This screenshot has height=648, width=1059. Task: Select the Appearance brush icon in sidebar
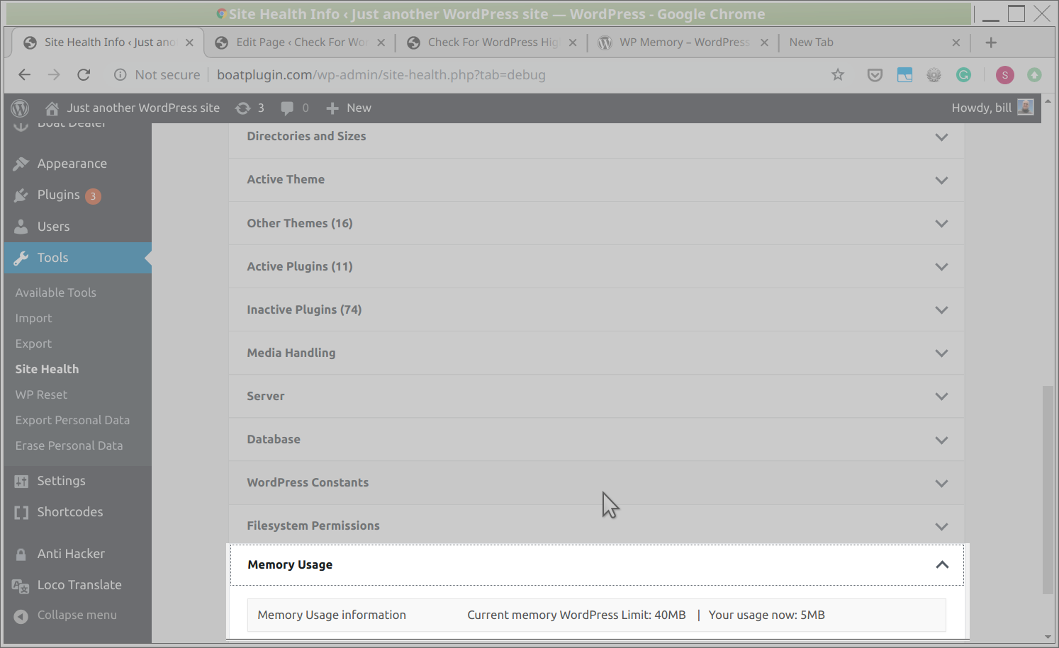pos(21,163)
